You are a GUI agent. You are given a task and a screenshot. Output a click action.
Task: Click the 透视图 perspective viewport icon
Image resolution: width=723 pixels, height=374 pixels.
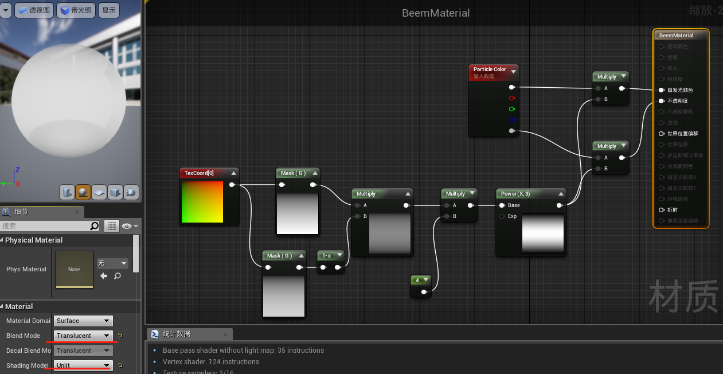coord(34,10)
